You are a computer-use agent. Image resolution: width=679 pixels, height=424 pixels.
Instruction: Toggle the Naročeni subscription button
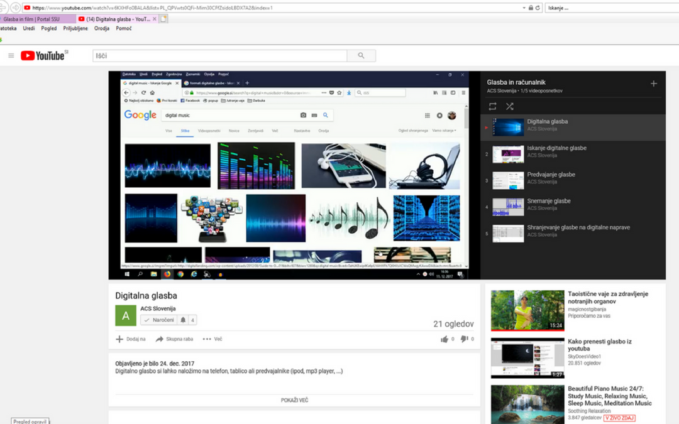click(x=159, y=320)
